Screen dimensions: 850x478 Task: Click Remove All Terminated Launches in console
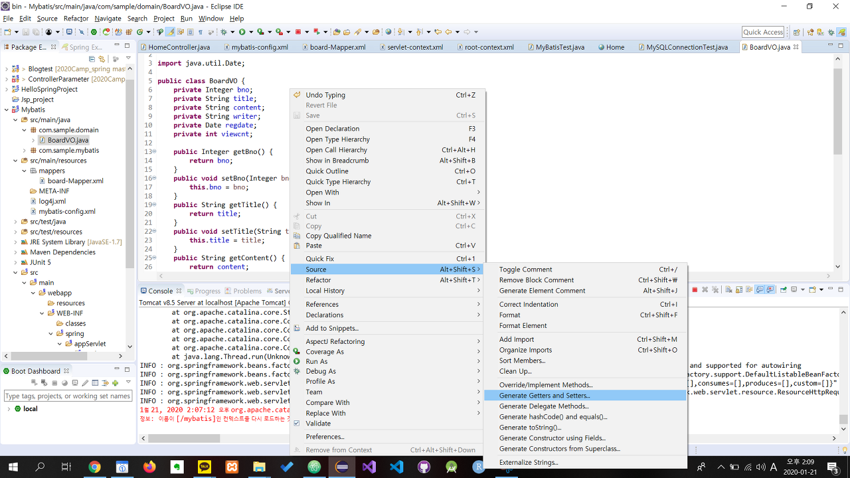pyautogui.click(x=715, y=290)
